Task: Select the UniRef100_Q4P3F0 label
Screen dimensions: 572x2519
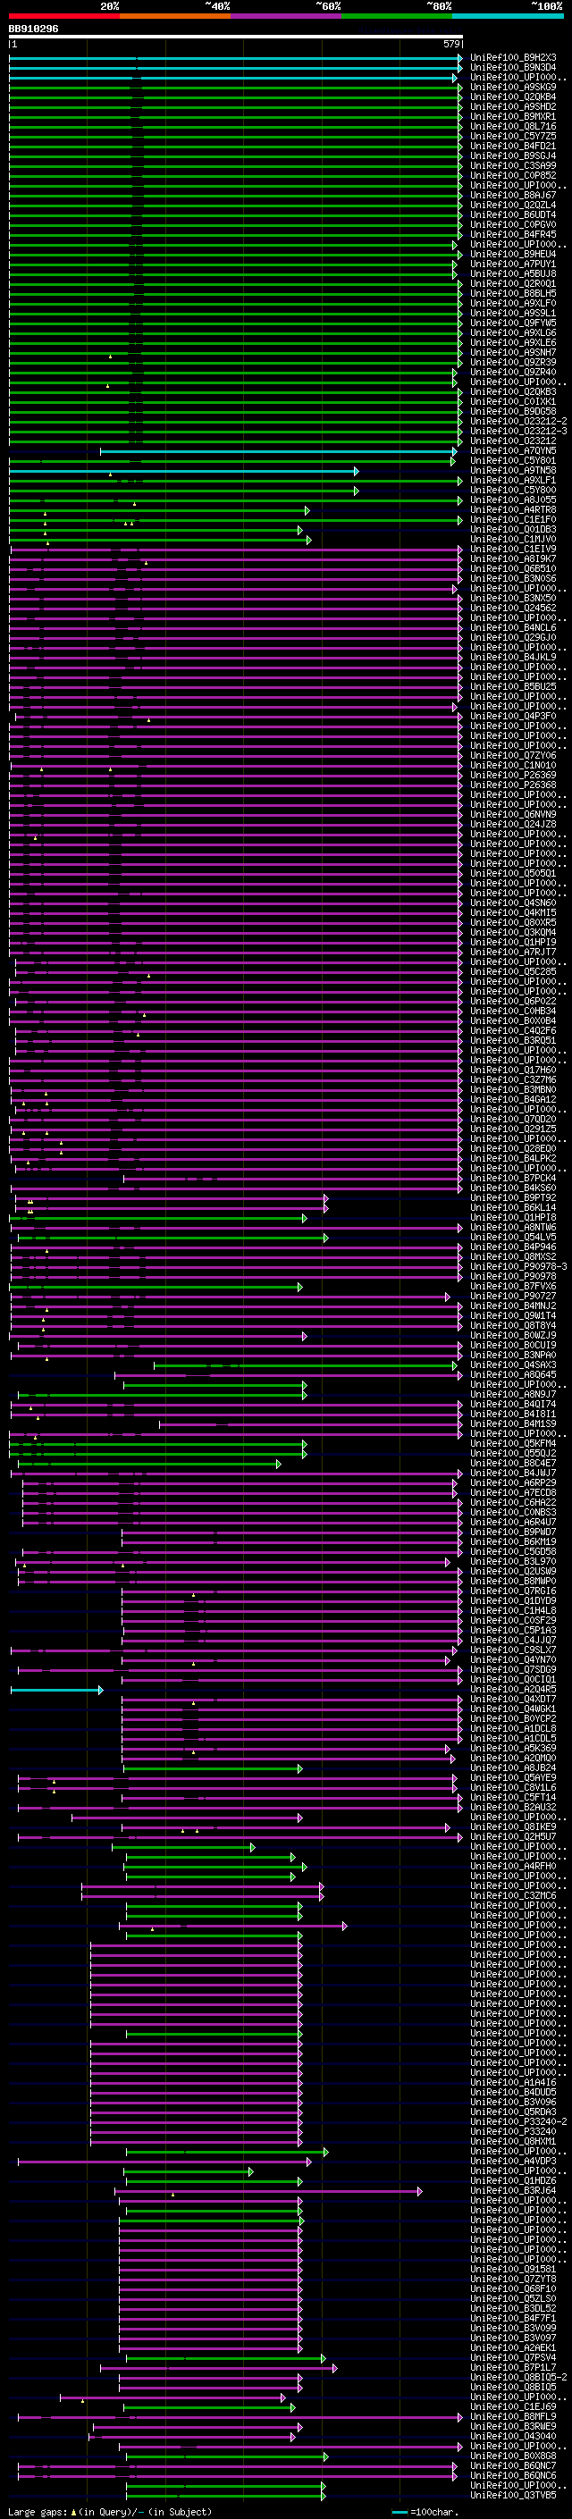Action: 513,716
